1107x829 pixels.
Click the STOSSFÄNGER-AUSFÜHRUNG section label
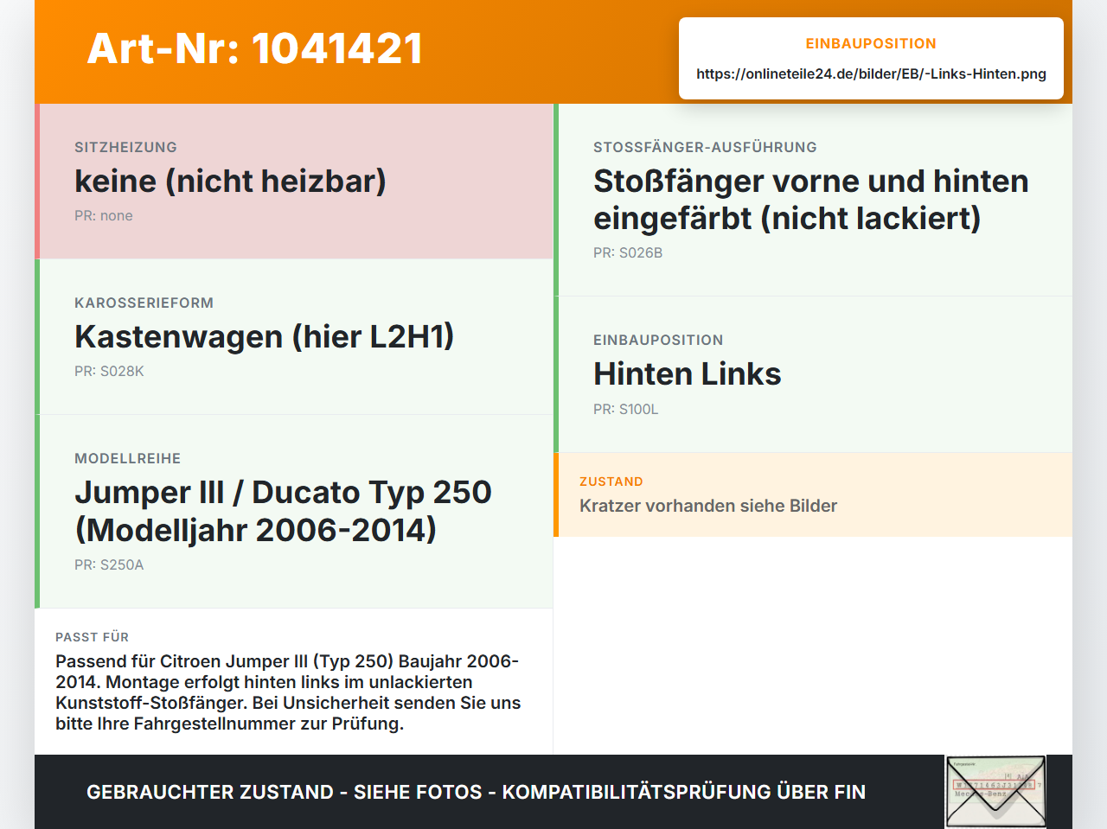click(x=705, y=147)
